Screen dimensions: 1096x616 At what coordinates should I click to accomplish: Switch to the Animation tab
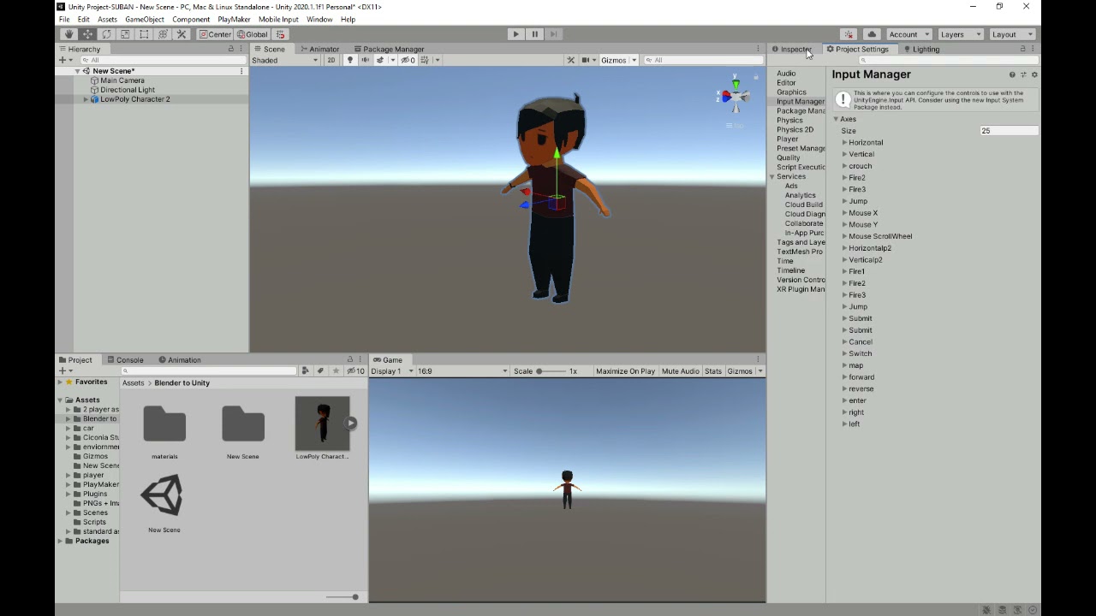click(x=179, y=360)
